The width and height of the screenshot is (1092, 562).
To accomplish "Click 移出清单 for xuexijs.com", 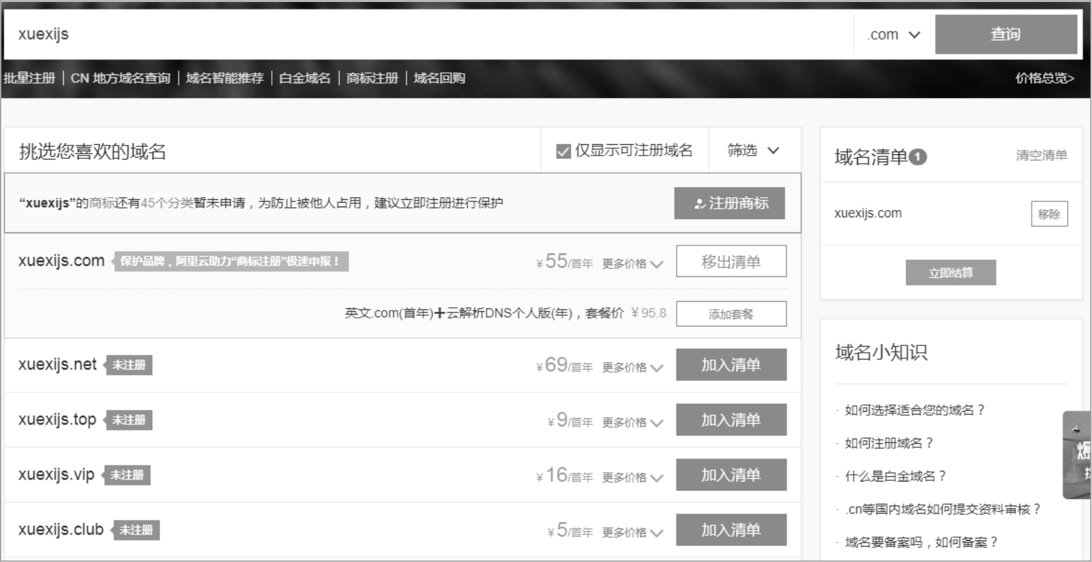I will click(731, 262).
